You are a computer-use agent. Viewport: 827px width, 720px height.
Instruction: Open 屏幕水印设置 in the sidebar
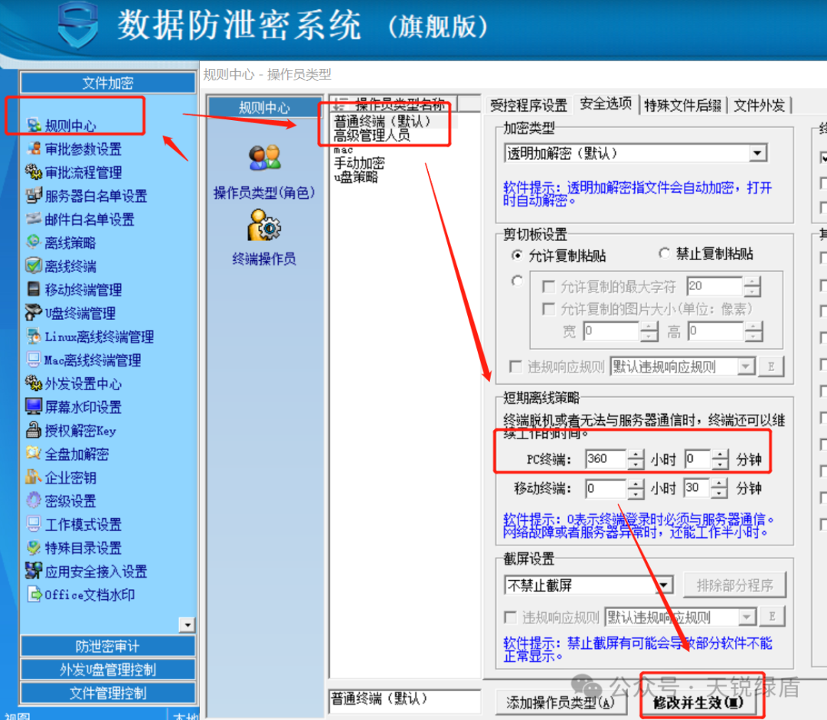[74, 407]
